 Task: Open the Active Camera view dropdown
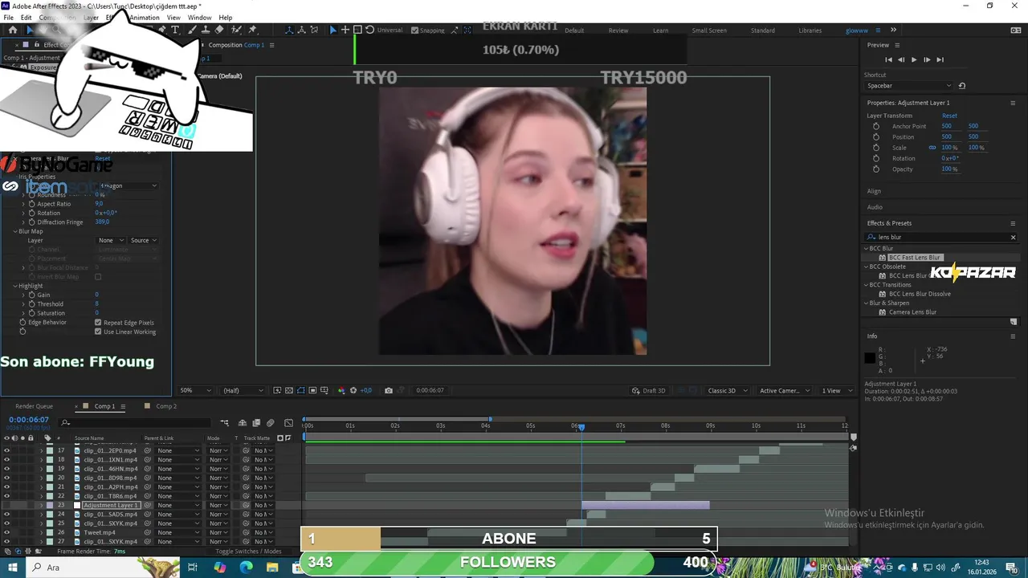[x=784, y=390]
